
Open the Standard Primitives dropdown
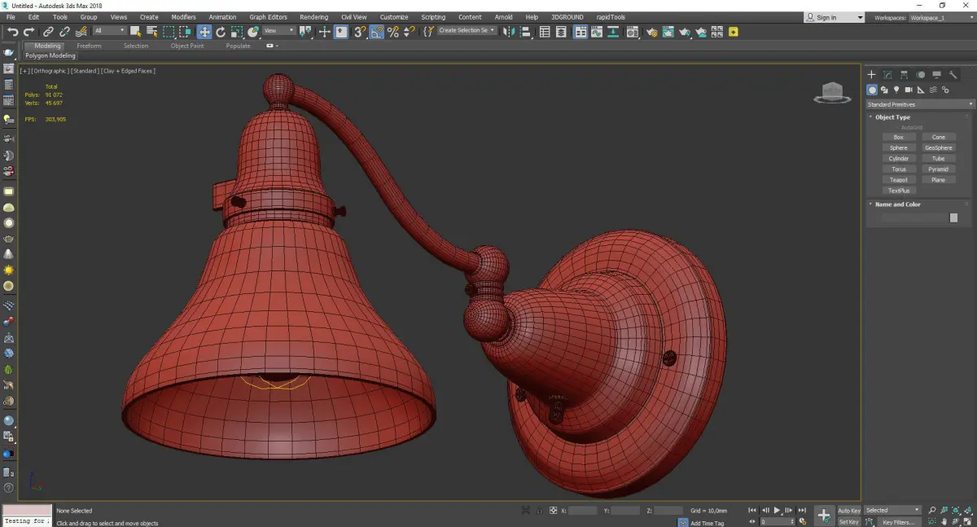[920, 104]
